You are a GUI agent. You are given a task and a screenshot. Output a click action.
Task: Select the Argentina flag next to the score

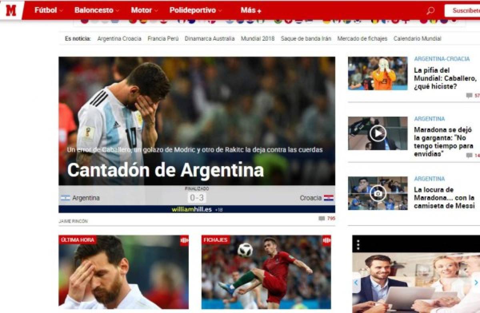pyautogui.click(x=66, y=198)
